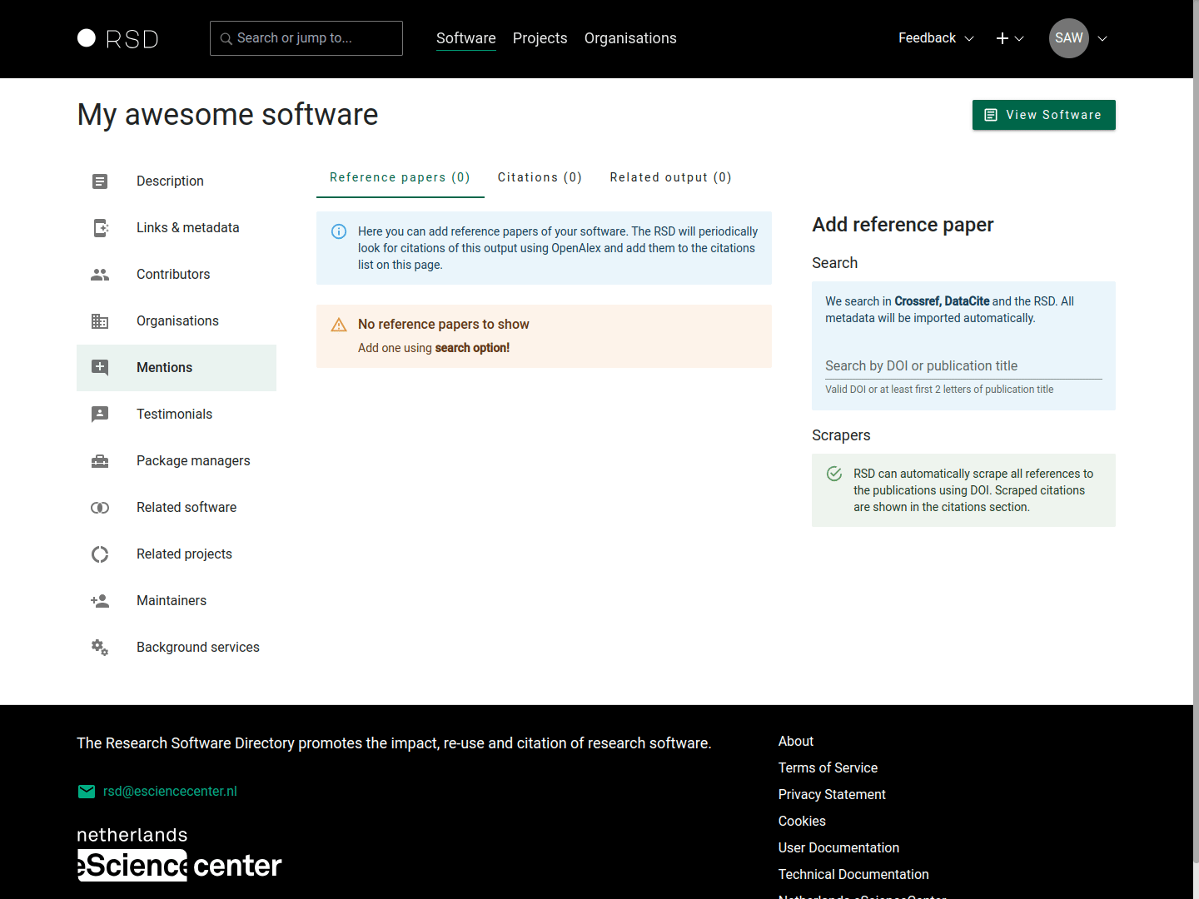Click the Background services gears icon
This screenshot has height=899, width=1199.
[x=100, y=648]
